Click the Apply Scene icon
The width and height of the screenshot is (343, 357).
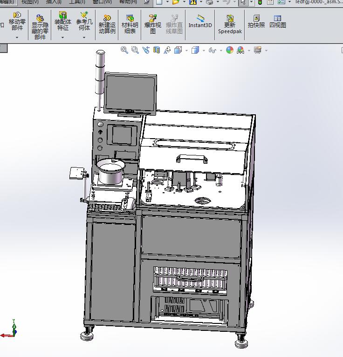(240, 50)
